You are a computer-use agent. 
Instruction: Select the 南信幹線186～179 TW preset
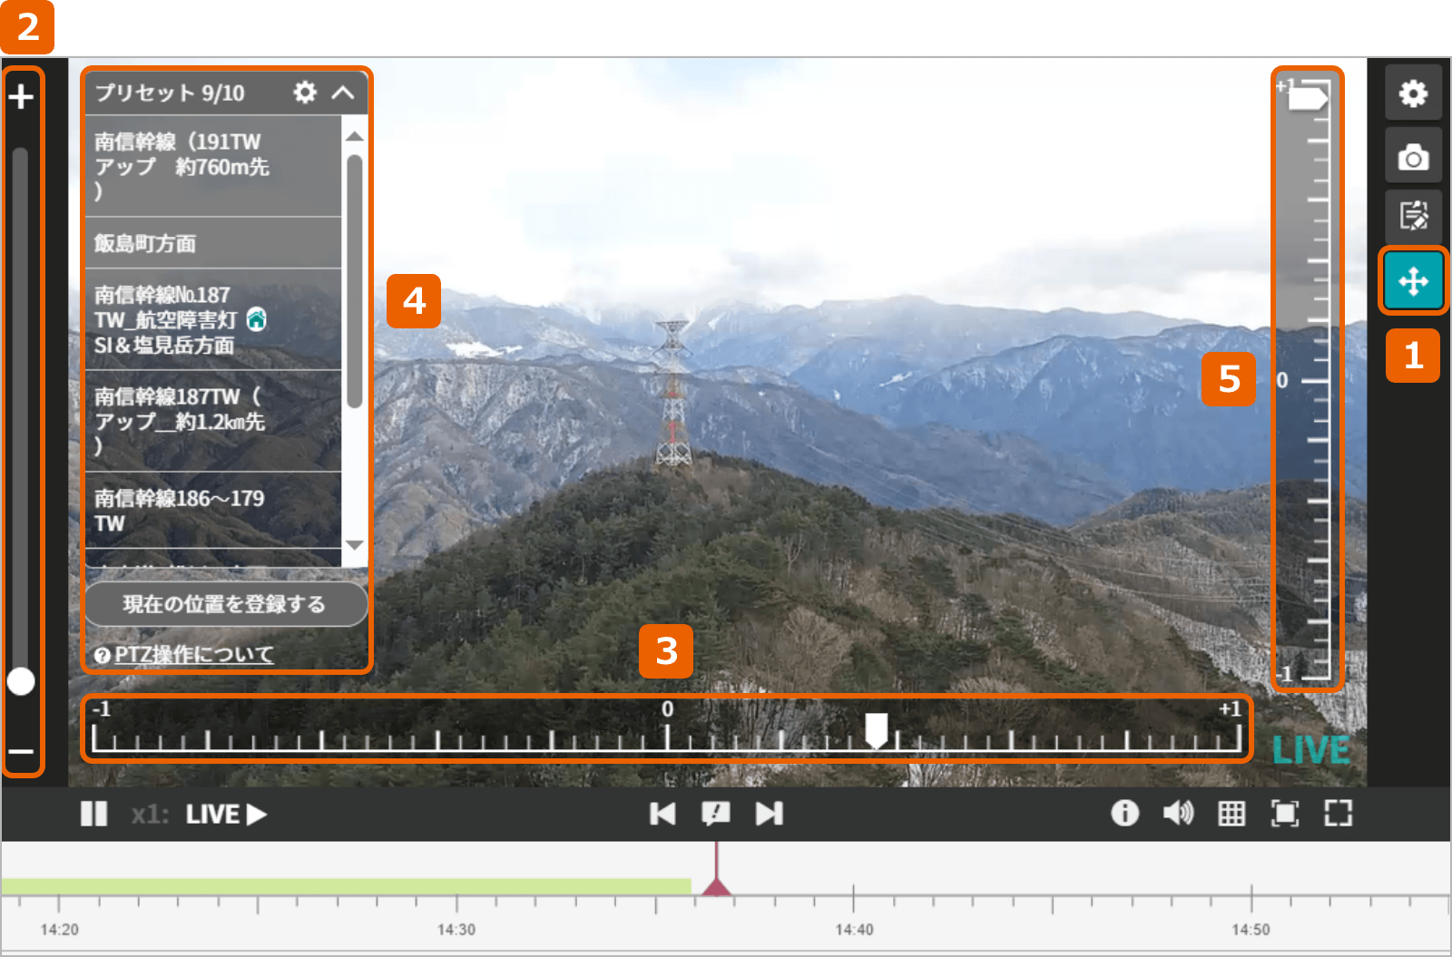coord(212,510)
